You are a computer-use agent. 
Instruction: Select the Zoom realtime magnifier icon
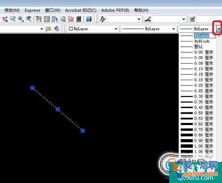(x=13, y=19)
